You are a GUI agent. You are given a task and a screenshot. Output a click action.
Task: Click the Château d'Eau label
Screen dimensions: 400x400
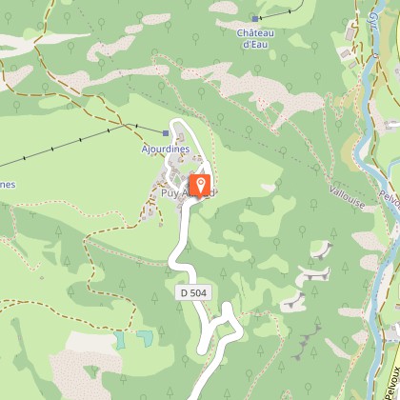click(255, 38)
